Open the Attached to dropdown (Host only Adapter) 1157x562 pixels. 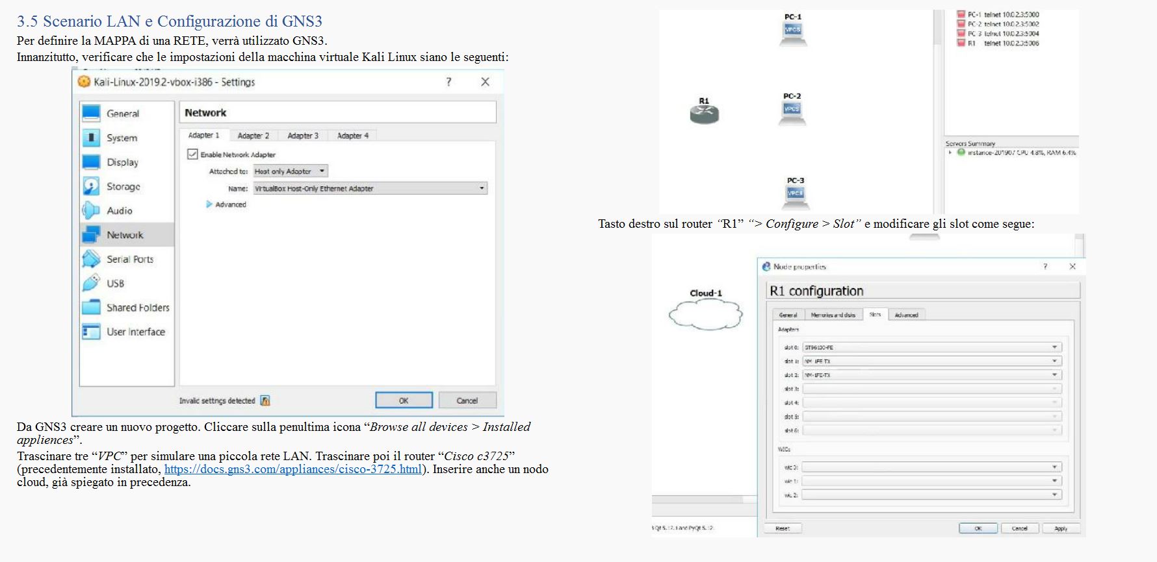(x=291, y=171)
